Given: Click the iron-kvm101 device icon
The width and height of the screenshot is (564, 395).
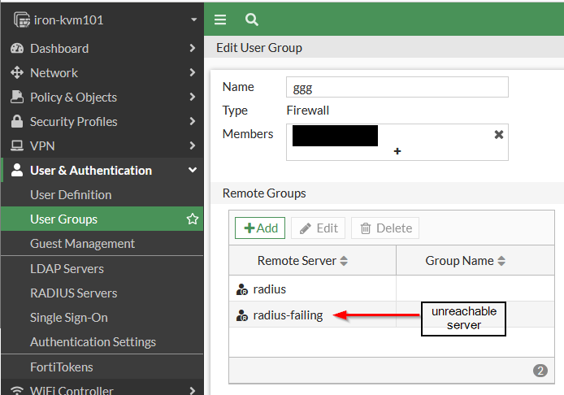Looking at the screenshot, I should 22,20.
